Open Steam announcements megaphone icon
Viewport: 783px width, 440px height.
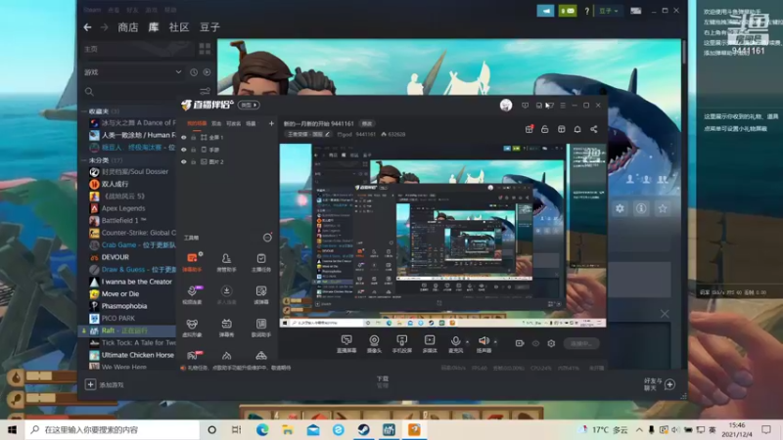tap(545, 11)
